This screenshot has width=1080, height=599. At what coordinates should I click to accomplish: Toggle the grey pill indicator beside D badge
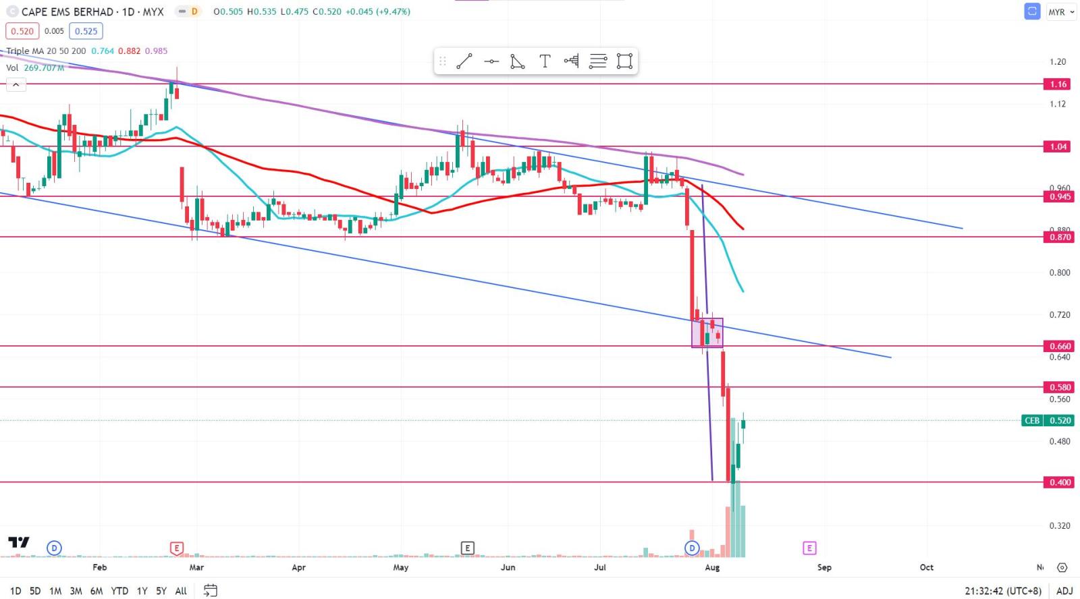182,11
